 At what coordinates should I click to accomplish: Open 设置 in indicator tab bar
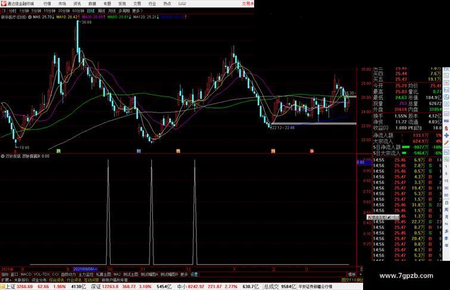(194, 275)
